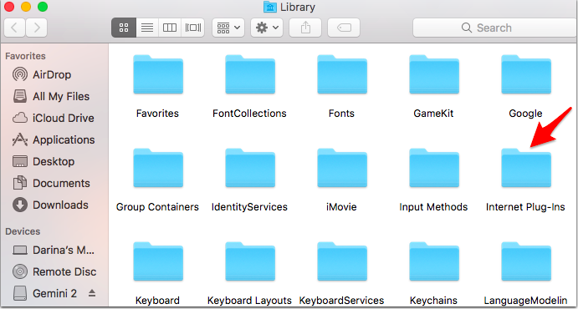Open Documents from the sidebar
Screen dimensions: 578x309
click(x=51, y=183)
